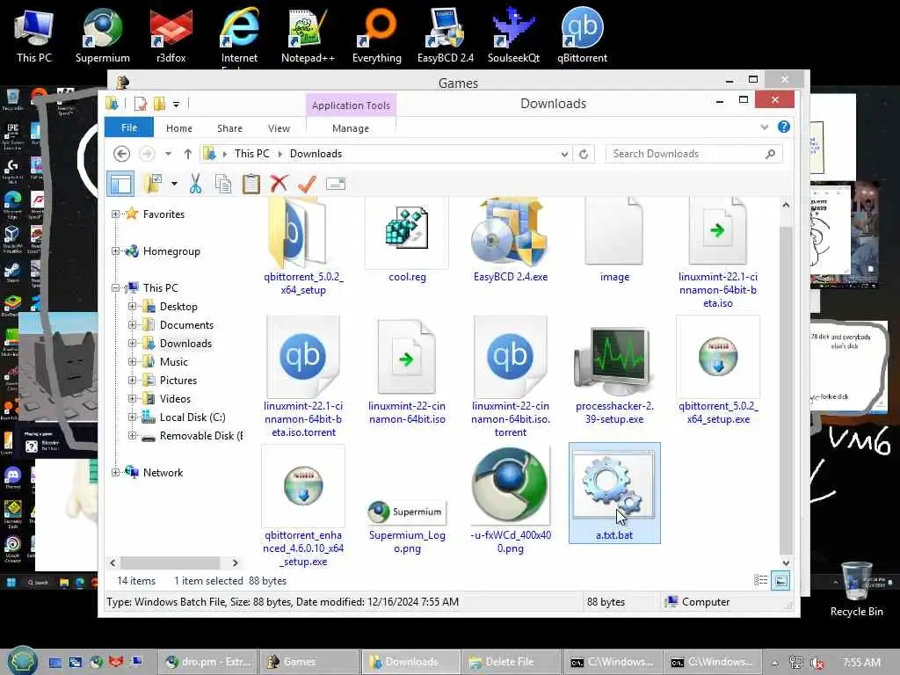
Task: Open the new folder toolbar dropdown arrow
Action: tap(174, 184)
